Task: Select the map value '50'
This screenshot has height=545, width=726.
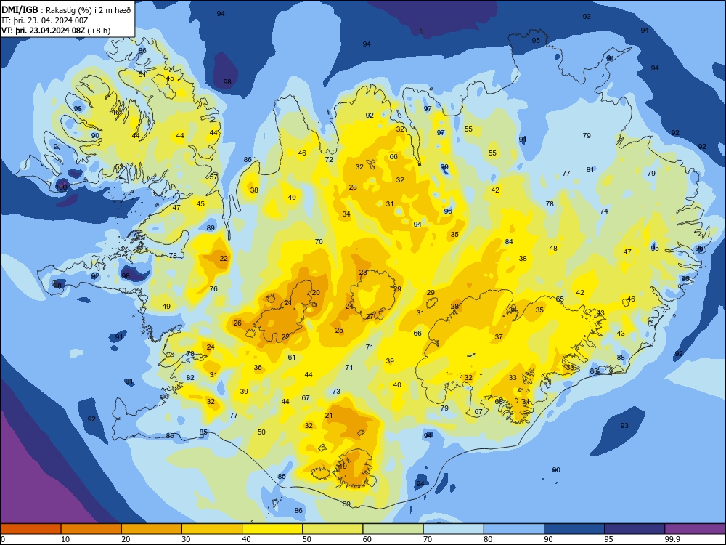Action: (x=261, y=432)
